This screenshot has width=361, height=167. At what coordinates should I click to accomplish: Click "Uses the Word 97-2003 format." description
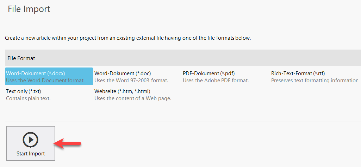(131, 81)
